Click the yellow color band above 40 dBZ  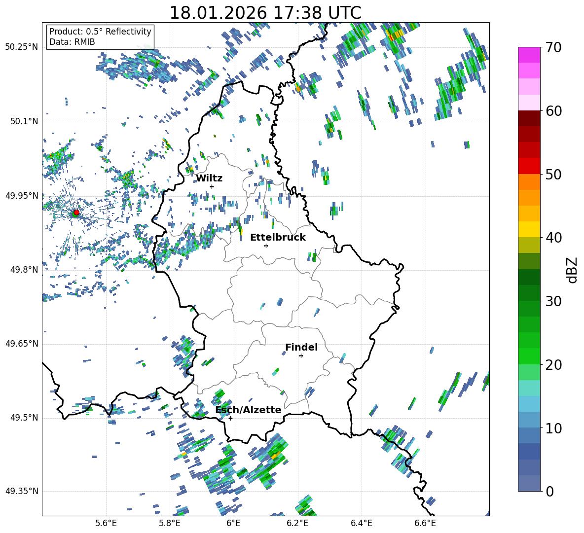click(529, 229)
